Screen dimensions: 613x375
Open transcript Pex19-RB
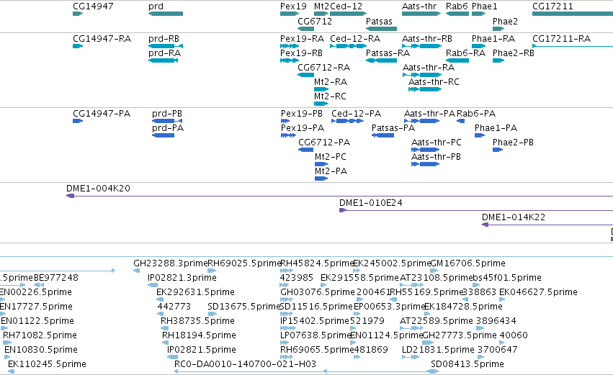click(301, 53)
